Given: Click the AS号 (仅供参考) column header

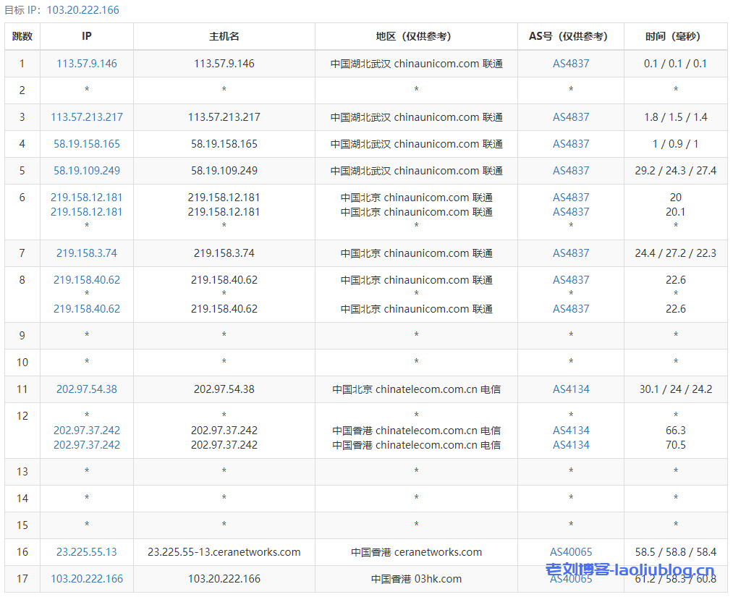Looking at the screenshot, I should click(x=571, y=36).
